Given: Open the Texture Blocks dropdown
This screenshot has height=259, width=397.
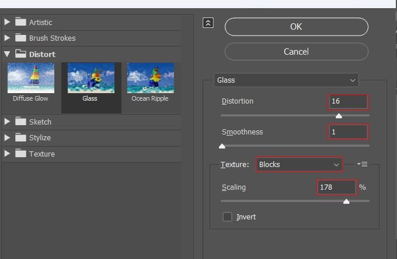Looking at the screenshot, I should 300,165.
